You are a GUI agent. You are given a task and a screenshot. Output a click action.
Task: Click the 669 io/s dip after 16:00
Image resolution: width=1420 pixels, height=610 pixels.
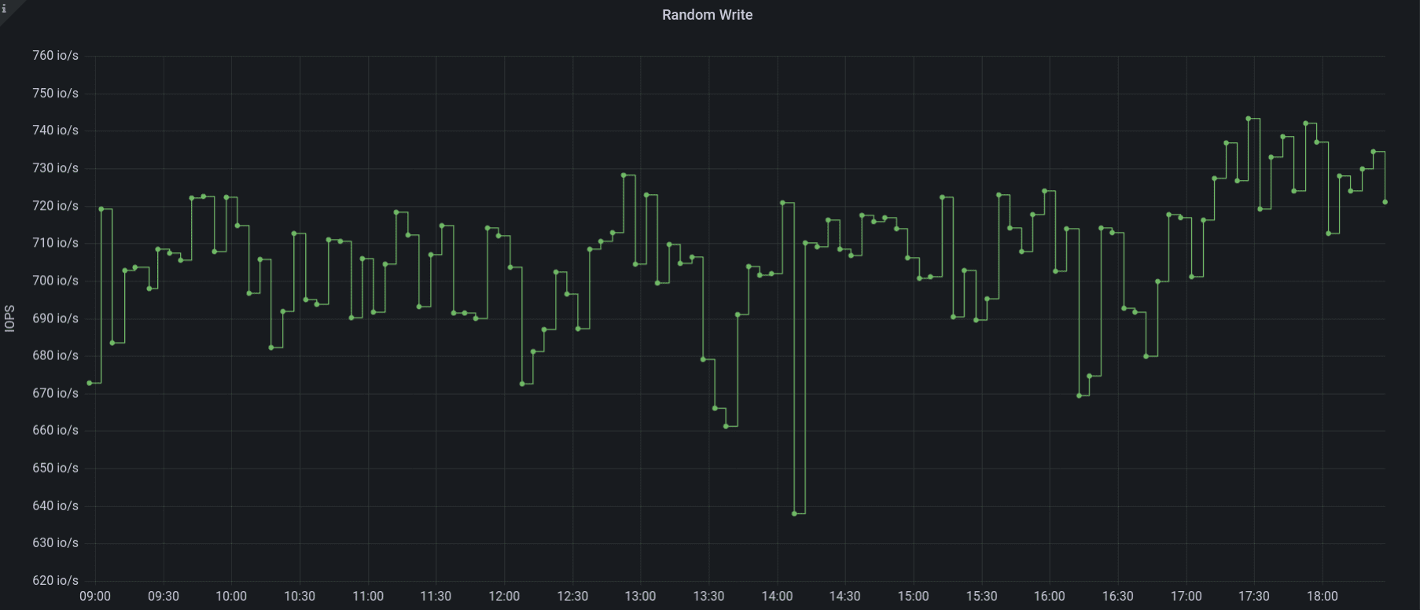(1079, 395)
